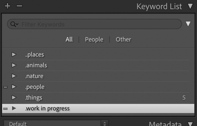Screen dimensions: 197x126
Task: Open the search magnifier options in Filter Keywords
Action: coord(14,24)
